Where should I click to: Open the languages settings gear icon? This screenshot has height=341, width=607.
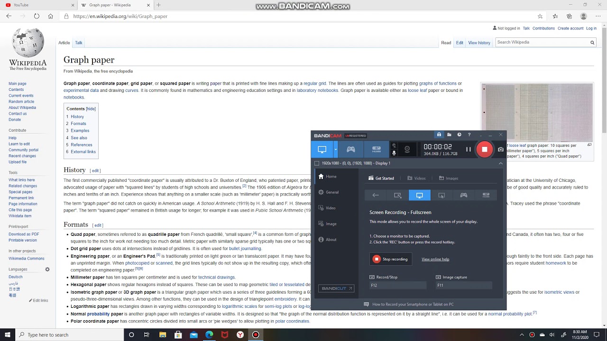pos(47,269)
